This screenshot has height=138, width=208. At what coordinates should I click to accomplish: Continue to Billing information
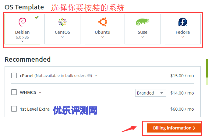pyautogui.click(x=174, y=128)
